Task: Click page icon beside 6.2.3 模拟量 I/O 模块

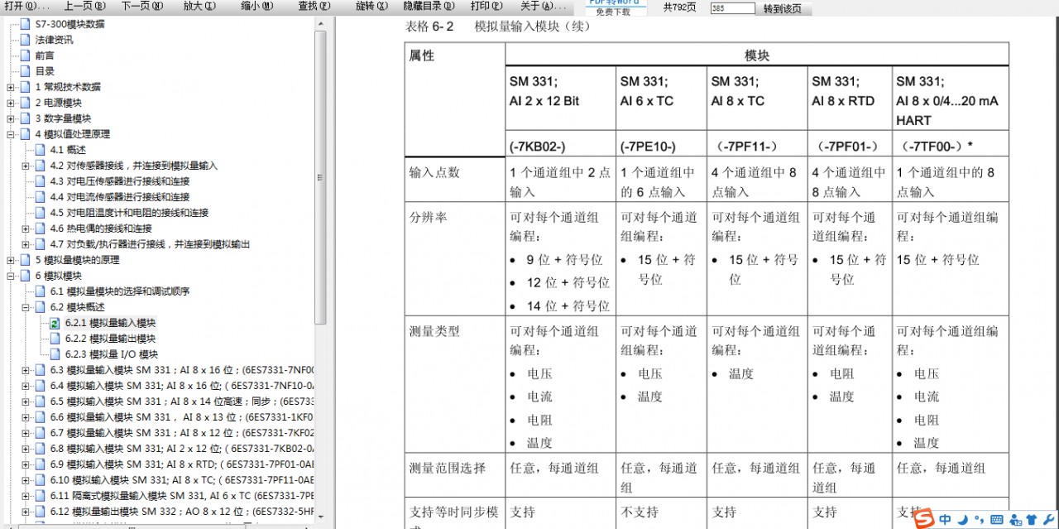Action: click(55, 354)
